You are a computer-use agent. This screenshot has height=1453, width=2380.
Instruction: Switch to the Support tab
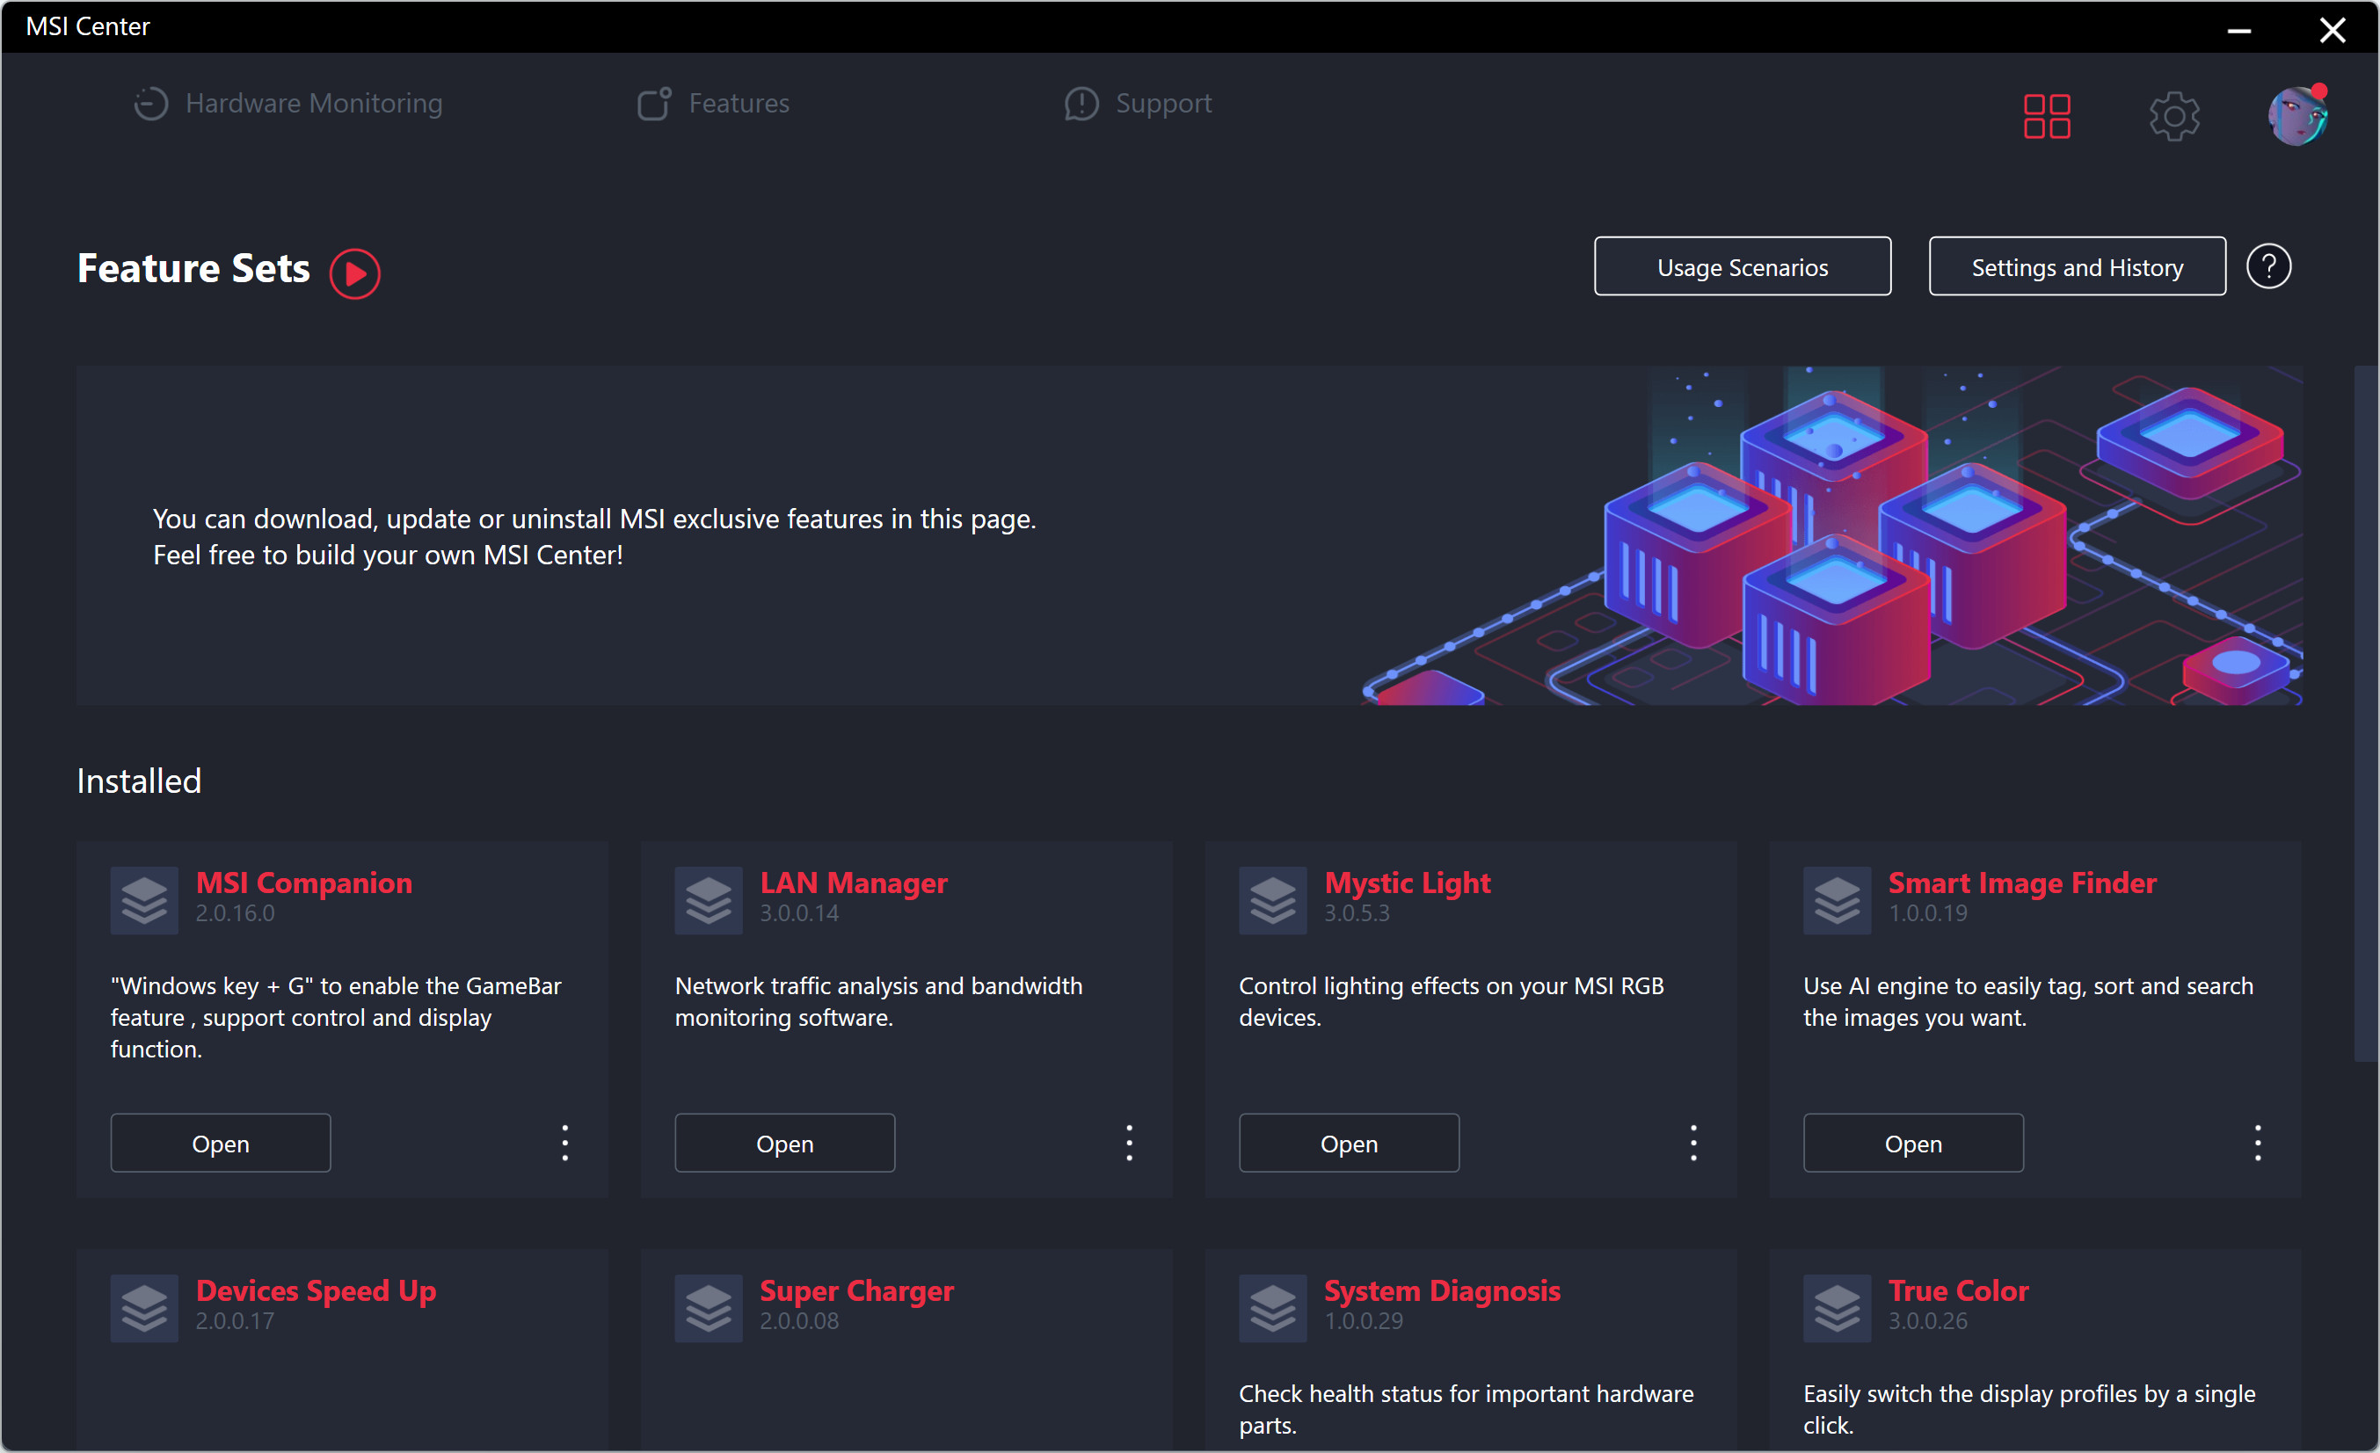pyautogui.click(x=1138, y=104)
